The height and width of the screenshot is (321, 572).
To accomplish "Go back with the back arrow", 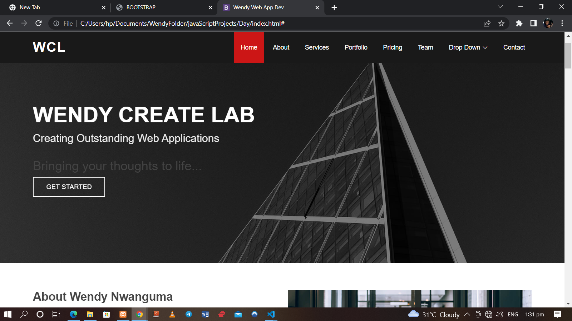I will pos(10,24).
